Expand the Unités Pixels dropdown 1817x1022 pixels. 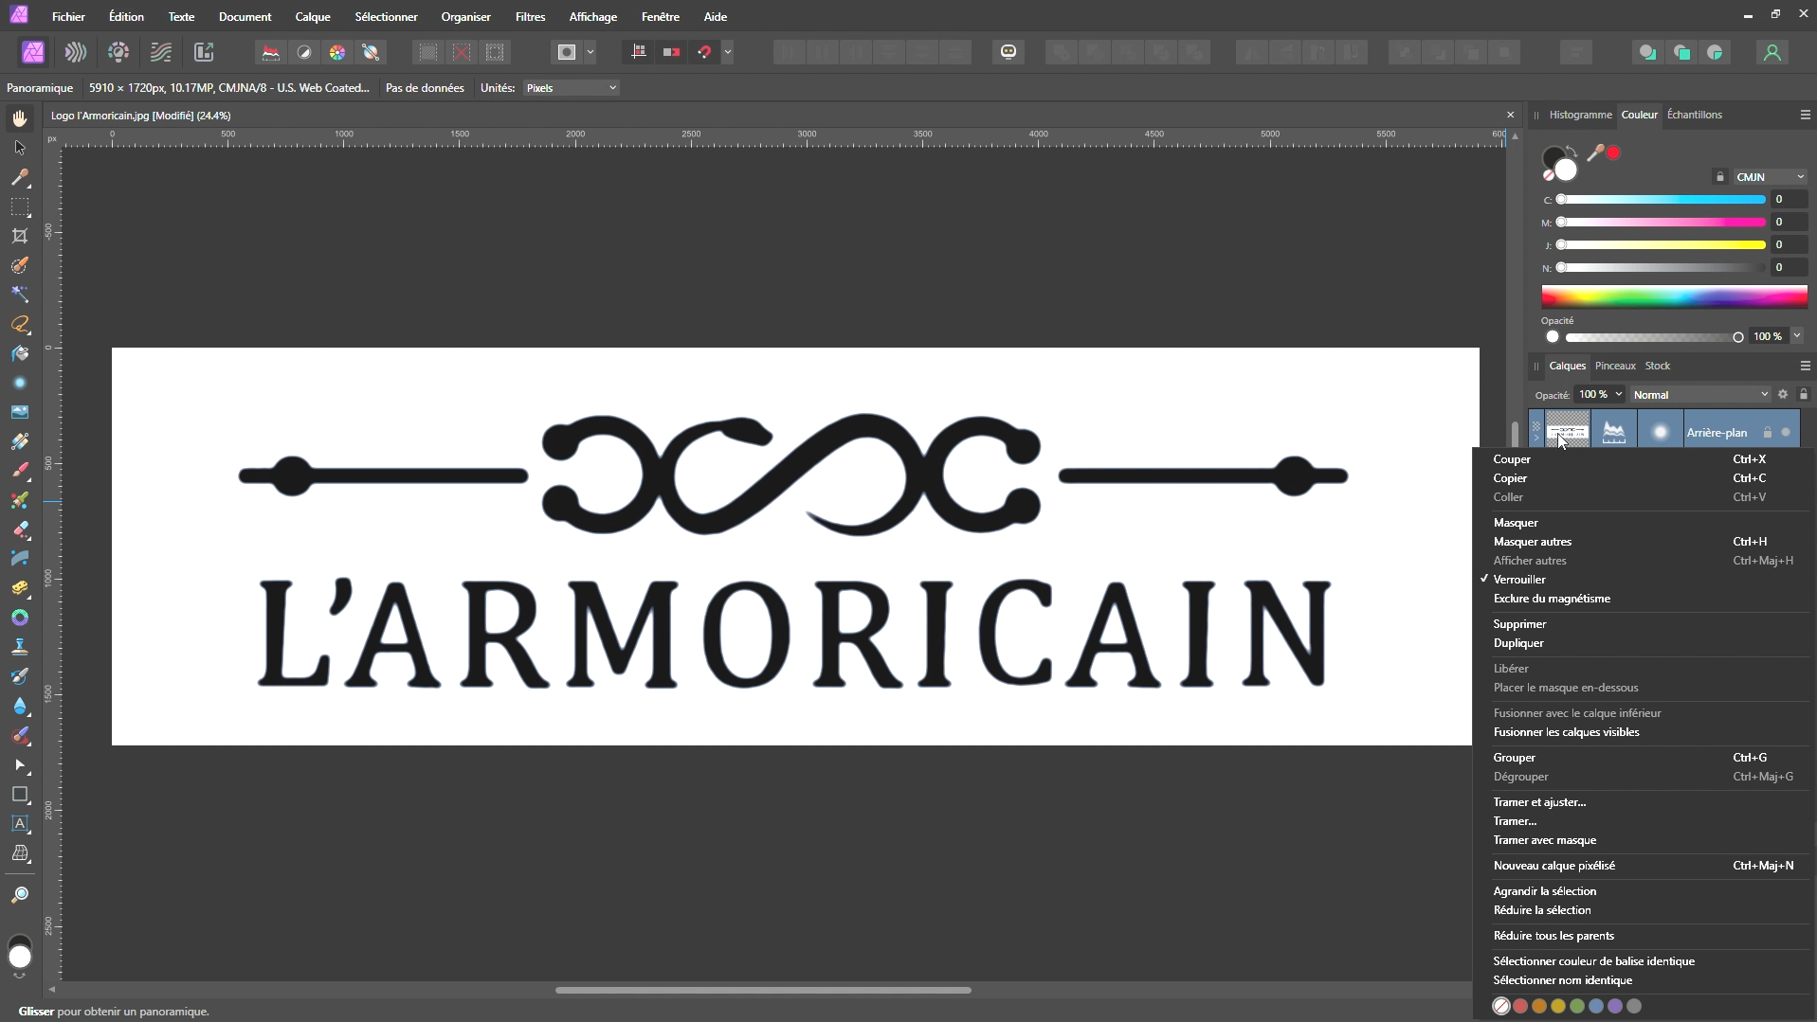tap(572, 88)
